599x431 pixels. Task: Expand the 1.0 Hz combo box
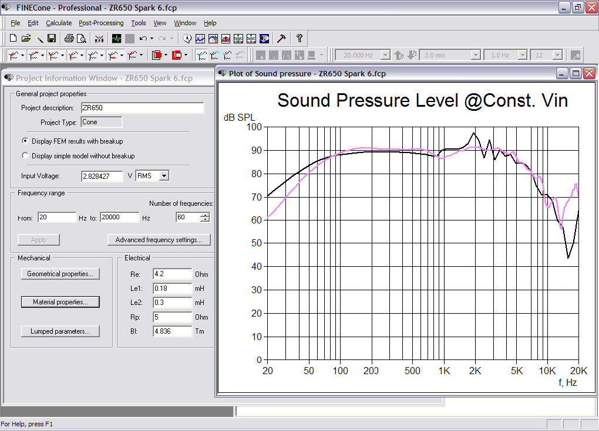point(523,55)
